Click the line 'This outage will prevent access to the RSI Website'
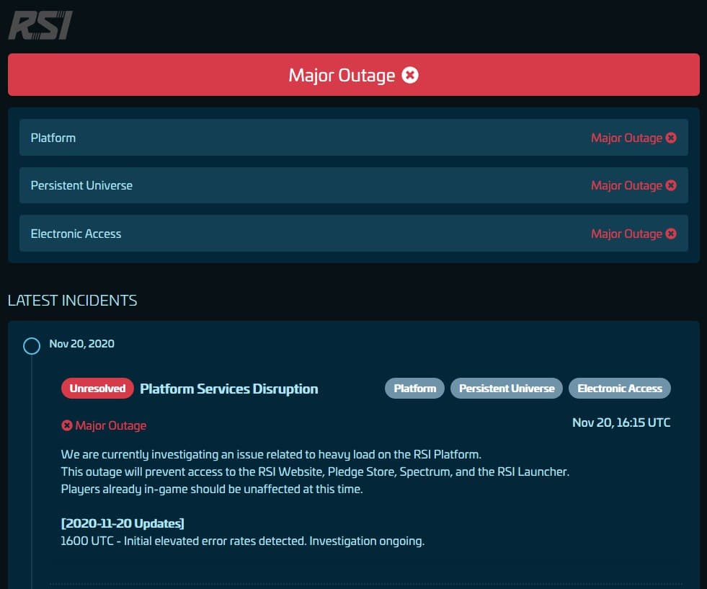The height and width of the screenshot is (589, 707). (x=315, y=471)
